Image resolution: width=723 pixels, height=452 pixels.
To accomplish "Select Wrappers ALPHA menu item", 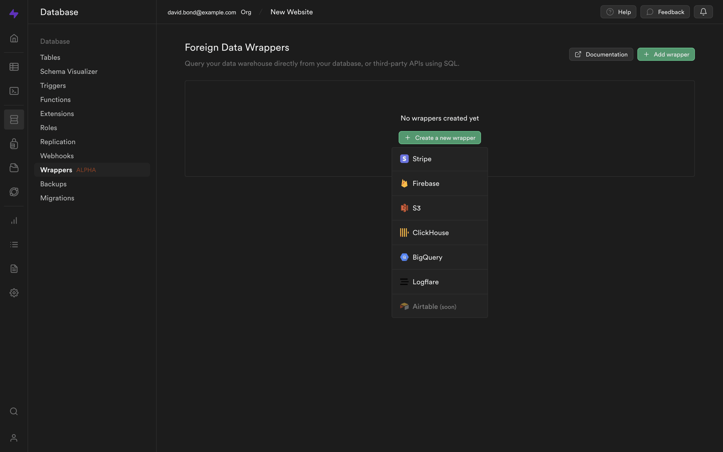I will point(92,170).
